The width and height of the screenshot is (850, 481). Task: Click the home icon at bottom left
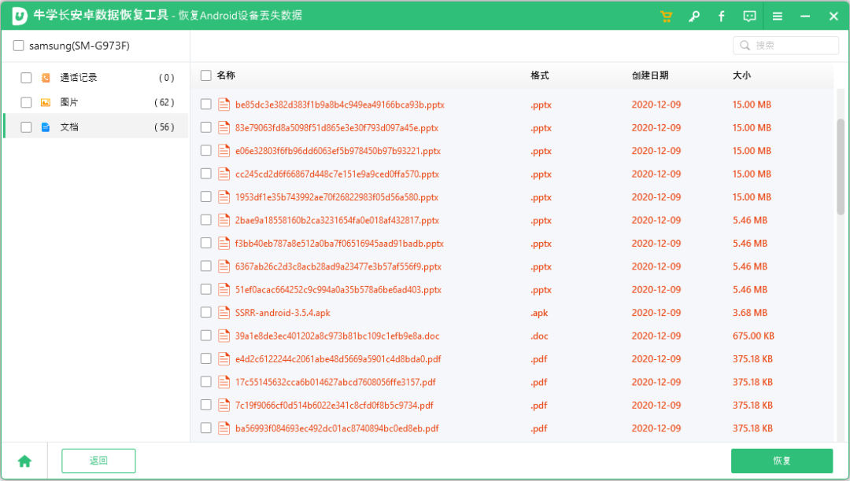[24, 461]
